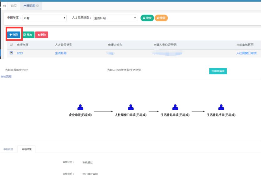262x180 pixels.
Task: Click the 生活补贴终审 step person icon
Action: click(221, 107)
